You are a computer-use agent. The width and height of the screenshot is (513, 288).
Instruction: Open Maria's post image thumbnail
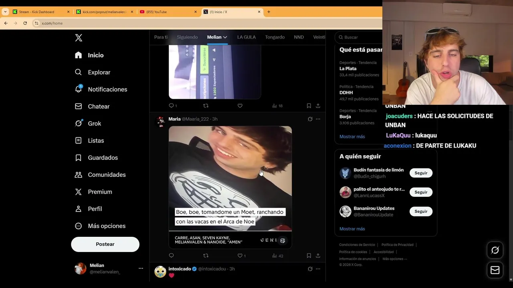coord(230,188)
